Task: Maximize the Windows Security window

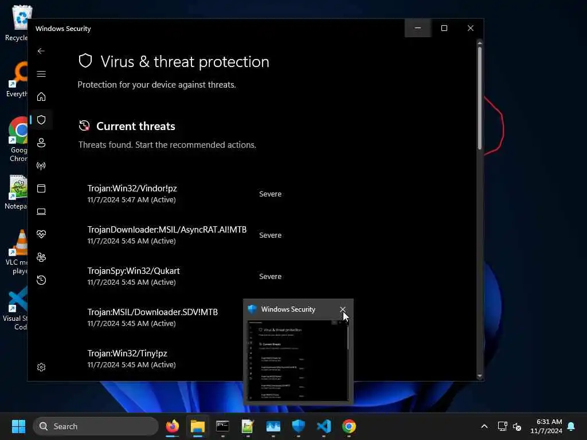Action: [444, 28]
